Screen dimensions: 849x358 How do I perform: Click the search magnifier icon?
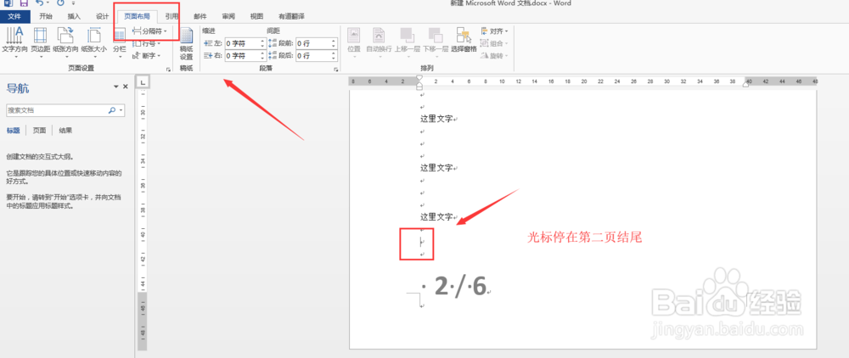pyautogui.click(x=112, y=109)
